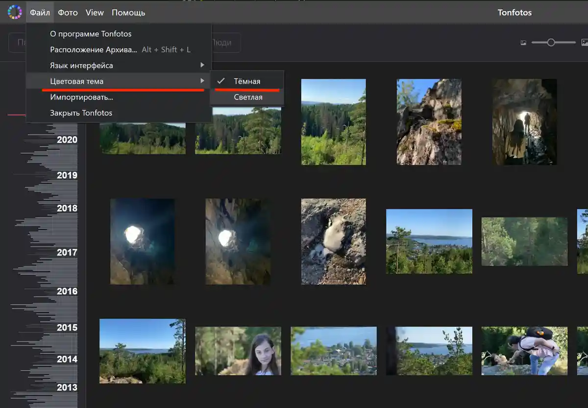Jump to 2015 on the timeline

click(67, 327)
